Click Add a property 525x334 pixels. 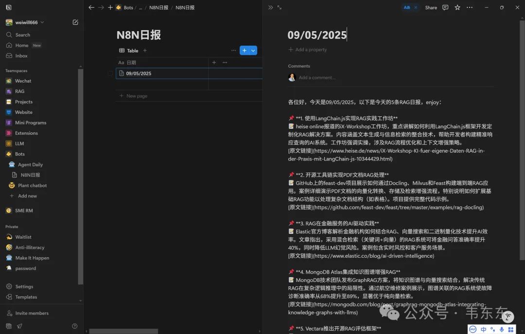tap(307, 50)
